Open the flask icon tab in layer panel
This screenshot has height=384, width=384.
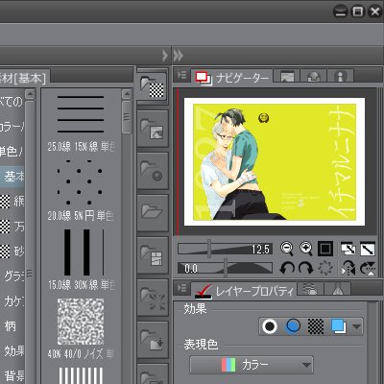[338, 289]
